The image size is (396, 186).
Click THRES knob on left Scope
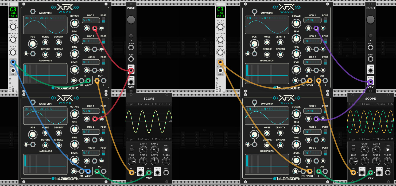[x=166, y=161]
